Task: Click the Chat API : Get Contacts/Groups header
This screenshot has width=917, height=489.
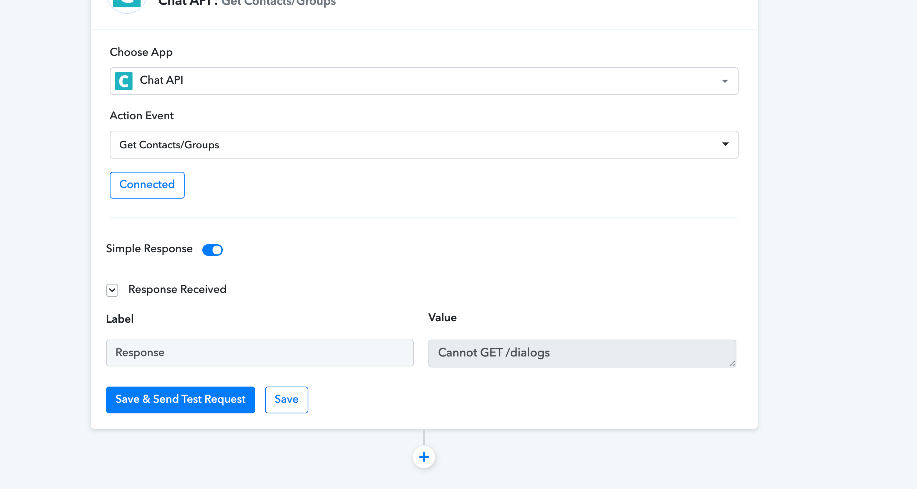Action: pos(247,3)
